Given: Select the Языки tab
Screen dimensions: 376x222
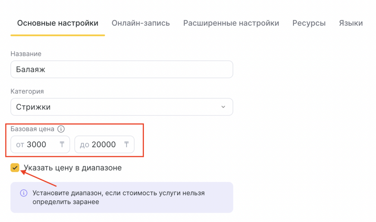Looking at the screenshot, I should pos(351,23).
